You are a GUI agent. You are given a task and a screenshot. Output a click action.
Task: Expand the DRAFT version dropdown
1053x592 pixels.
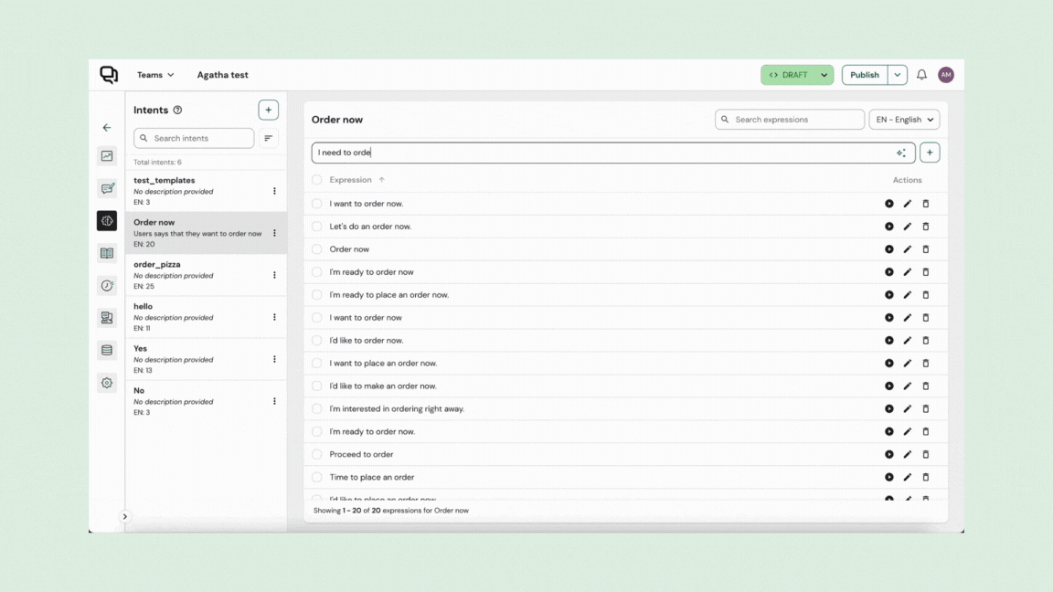click(x=824, y=75)
